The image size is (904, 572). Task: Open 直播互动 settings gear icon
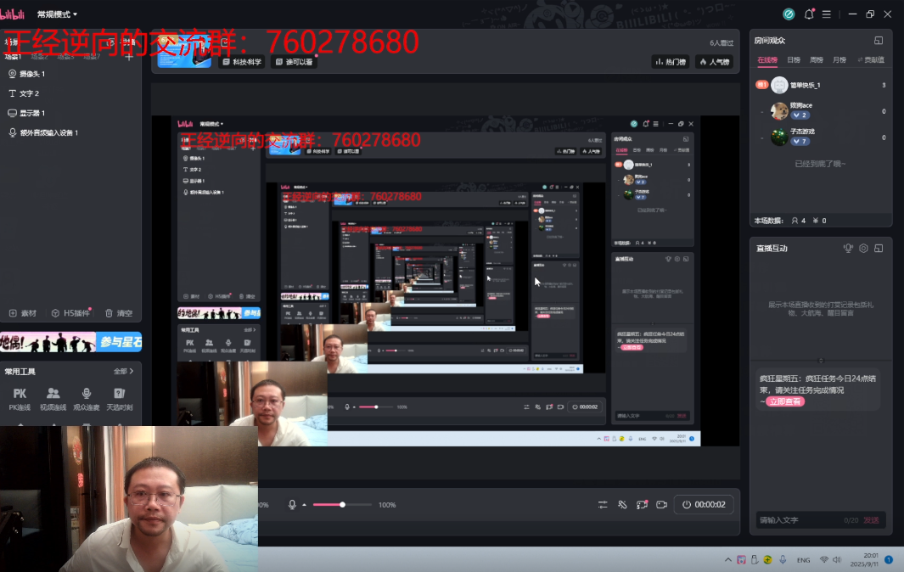(863, 249)
